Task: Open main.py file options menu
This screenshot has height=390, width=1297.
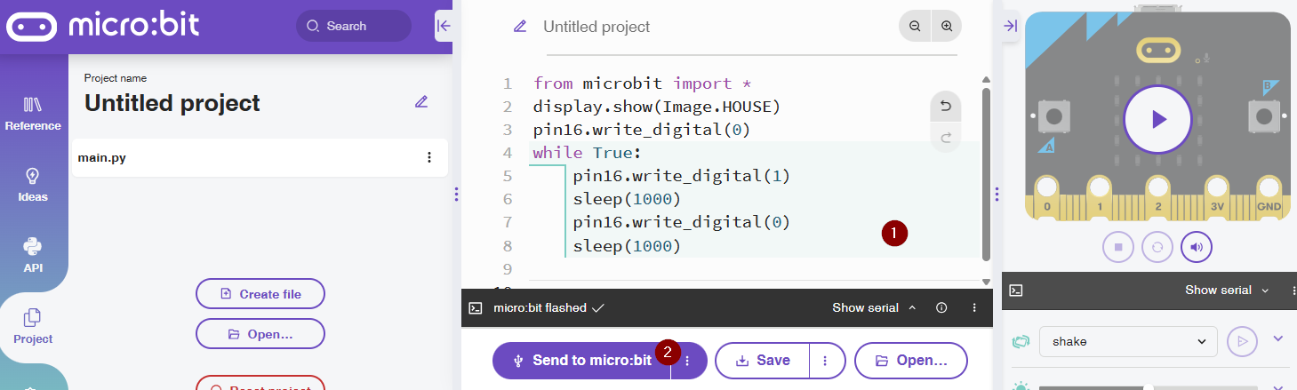Action: 429,157
